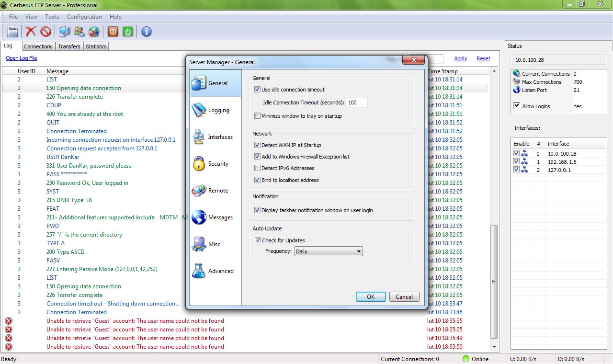Click the globe with red X toolbar icon
Screen dimensions: 613x364
point(94,32)
